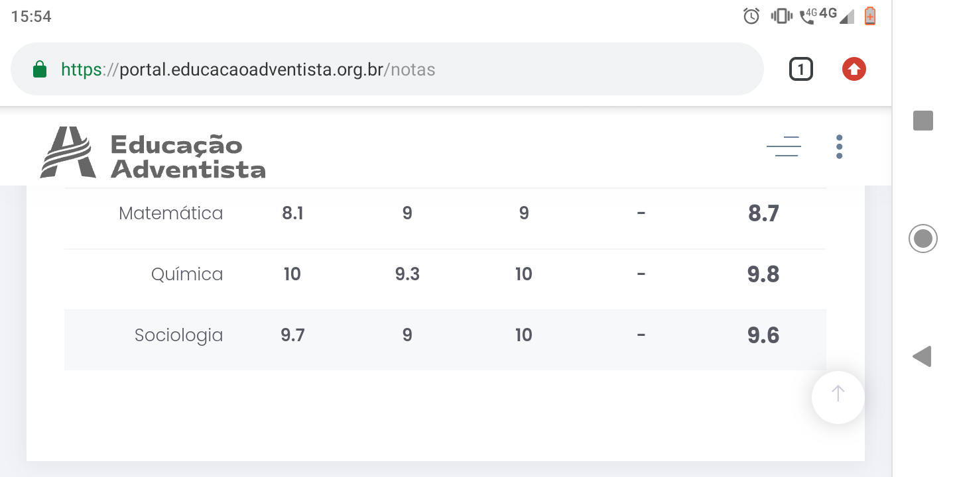The image size is (955, 477).
Task: Tap the vibrate mode status icon
Action: click(782, 16)
